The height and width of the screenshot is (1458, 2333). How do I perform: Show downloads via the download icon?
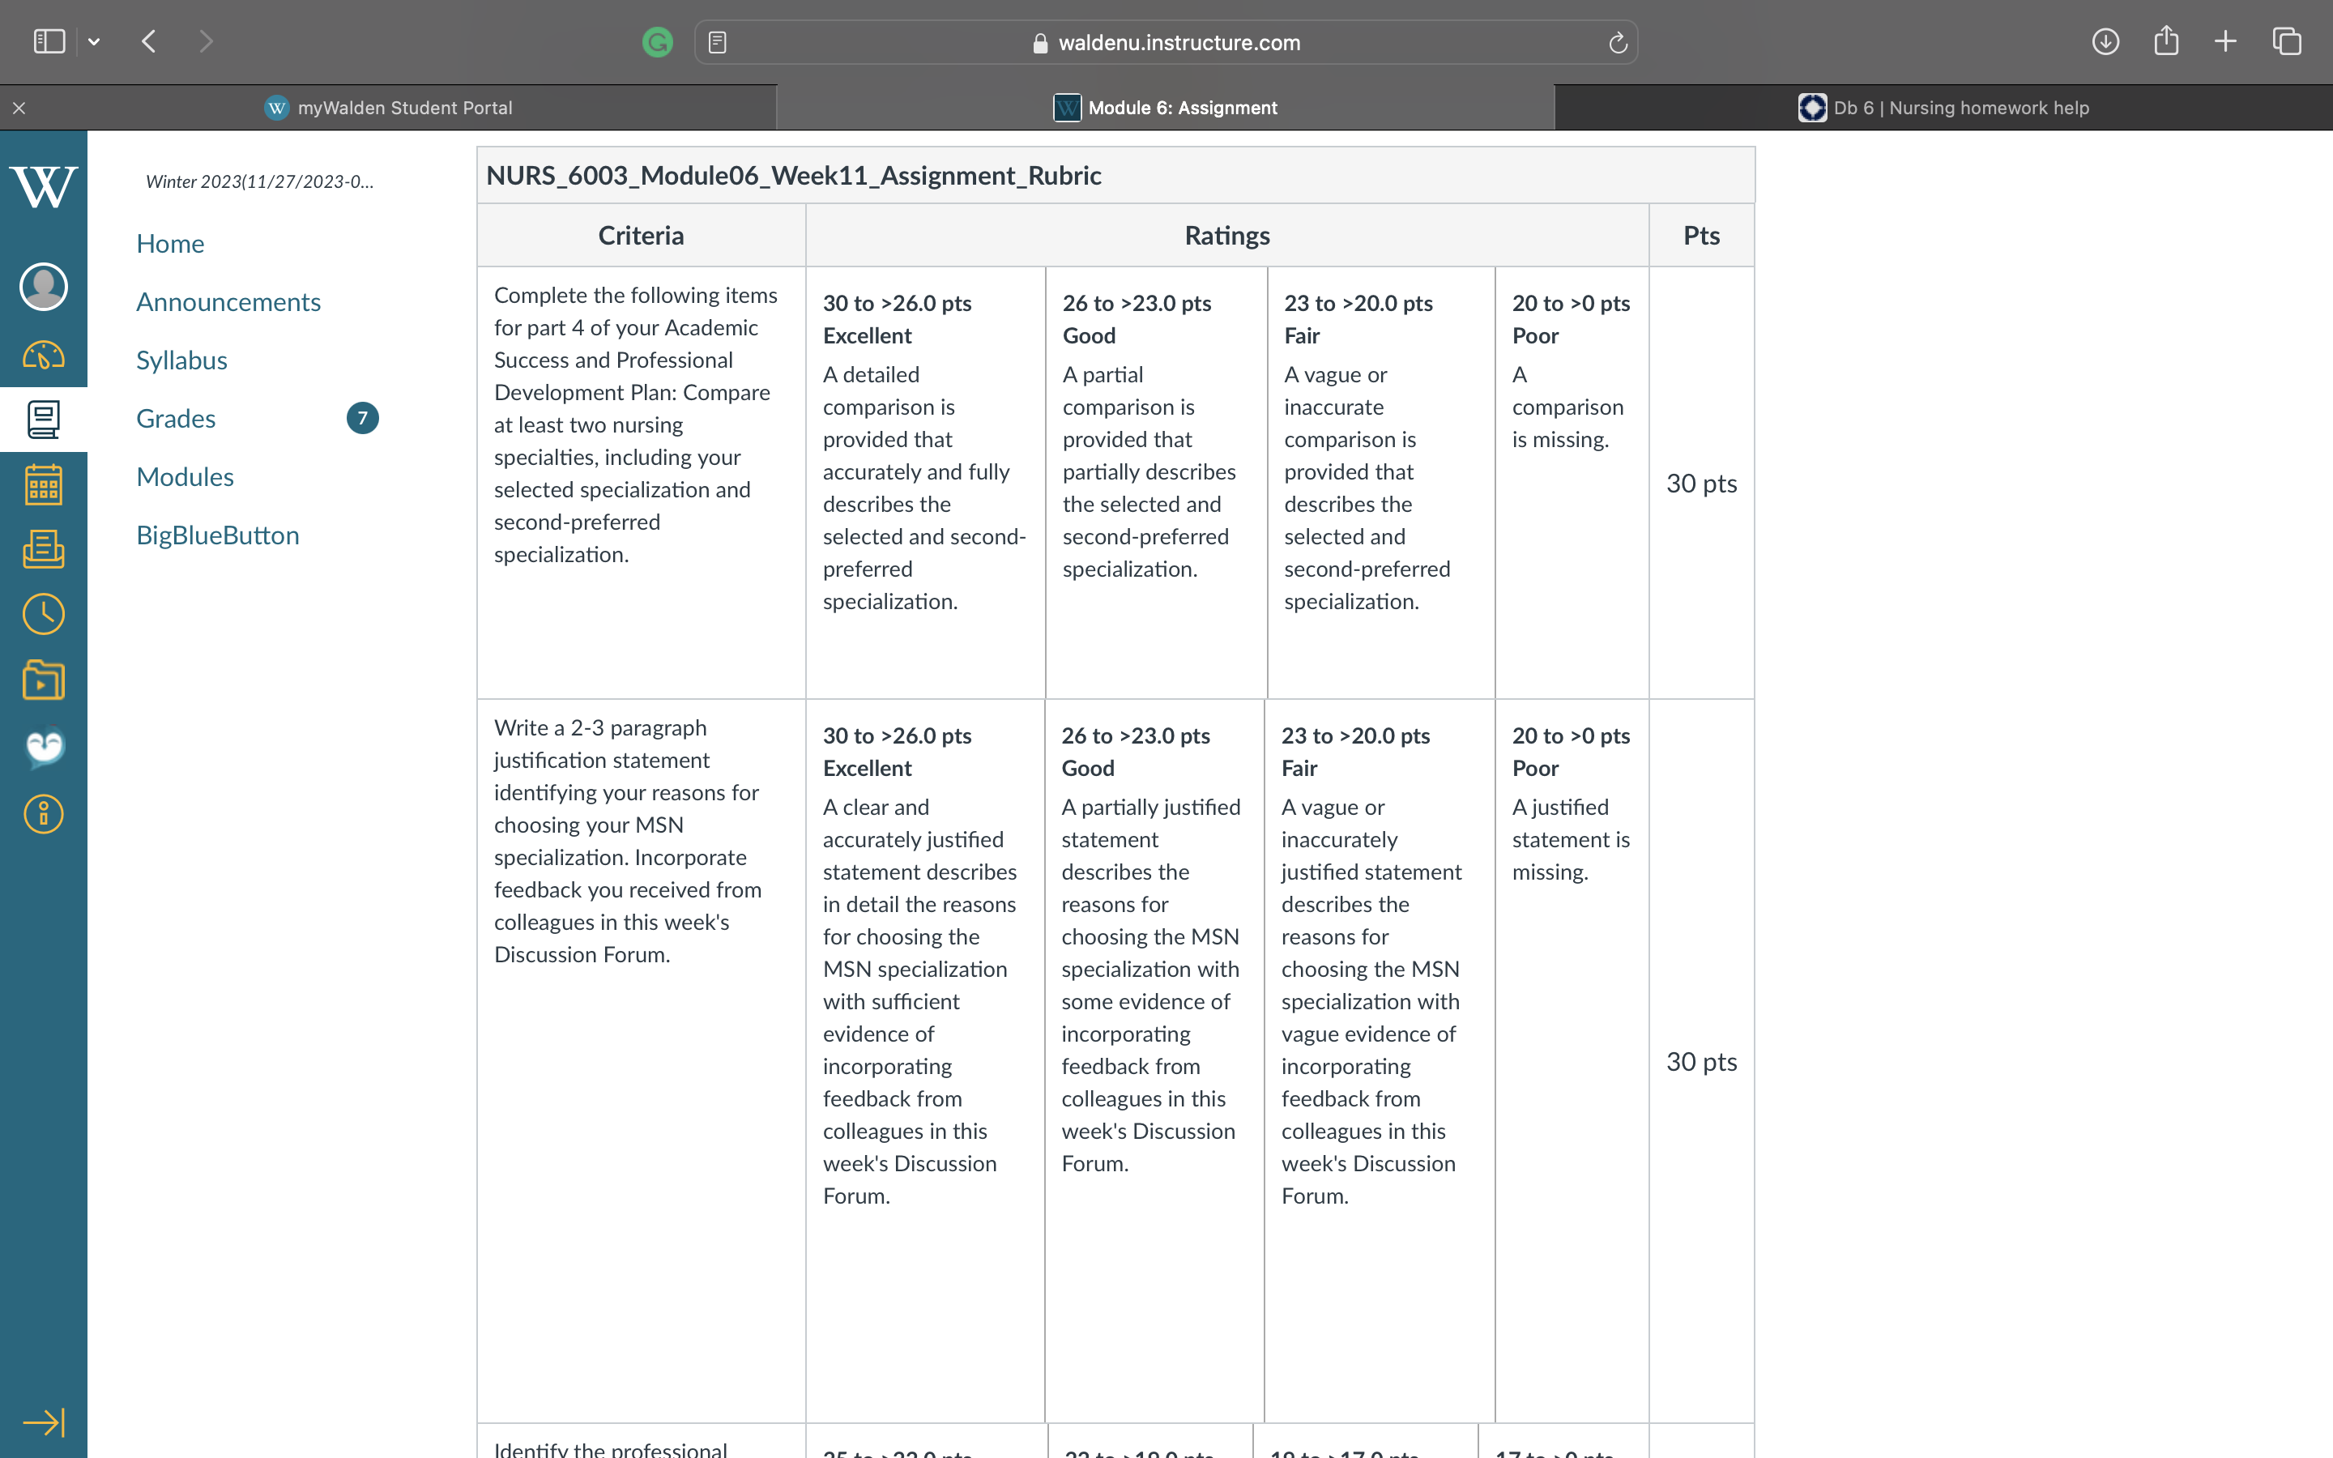pos(2105,41)
